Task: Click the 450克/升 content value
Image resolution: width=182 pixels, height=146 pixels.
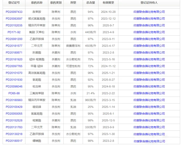Action: click(91, 46)
